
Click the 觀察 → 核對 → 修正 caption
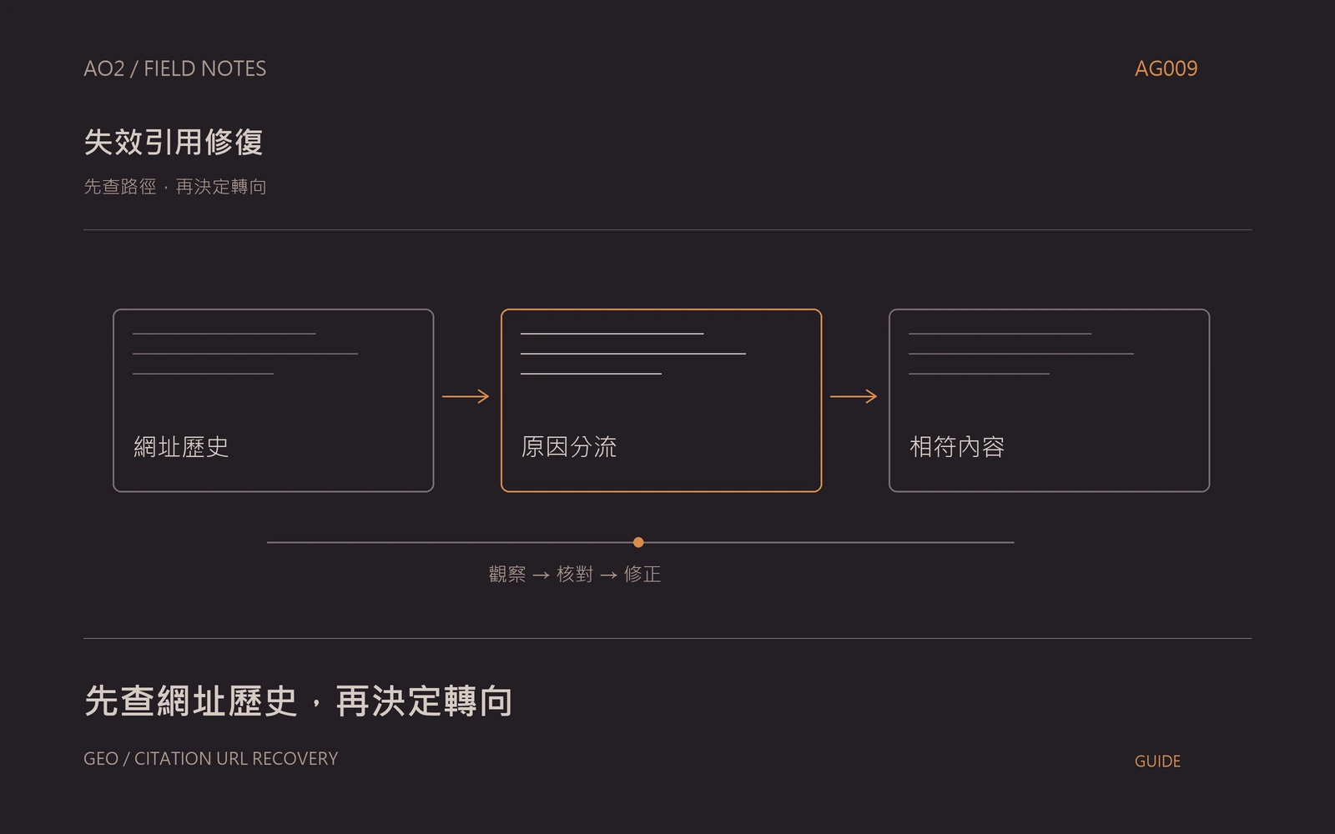pyautogui.click(x=575, y=574)
